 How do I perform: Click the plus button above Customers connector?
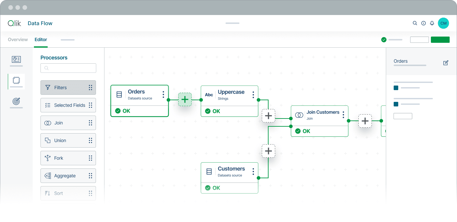coord(268,151)
